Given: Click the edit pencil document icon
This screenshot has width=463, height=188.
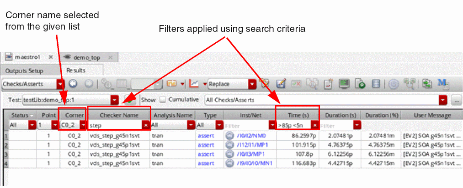Looking at the screenshot, I should (x=282, y=84).
